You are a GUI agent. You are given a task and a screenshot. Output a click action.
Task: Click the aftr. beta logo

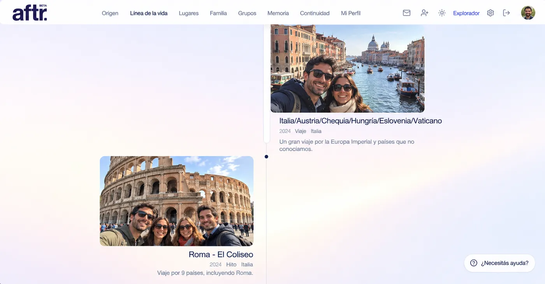pyautogui.click(x=30, y=13)
